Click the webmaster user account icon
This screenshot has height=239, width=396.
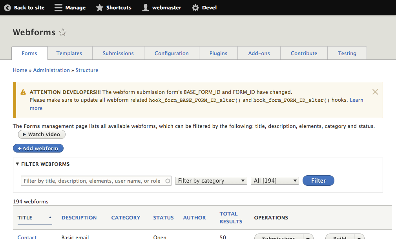point(145,7)
